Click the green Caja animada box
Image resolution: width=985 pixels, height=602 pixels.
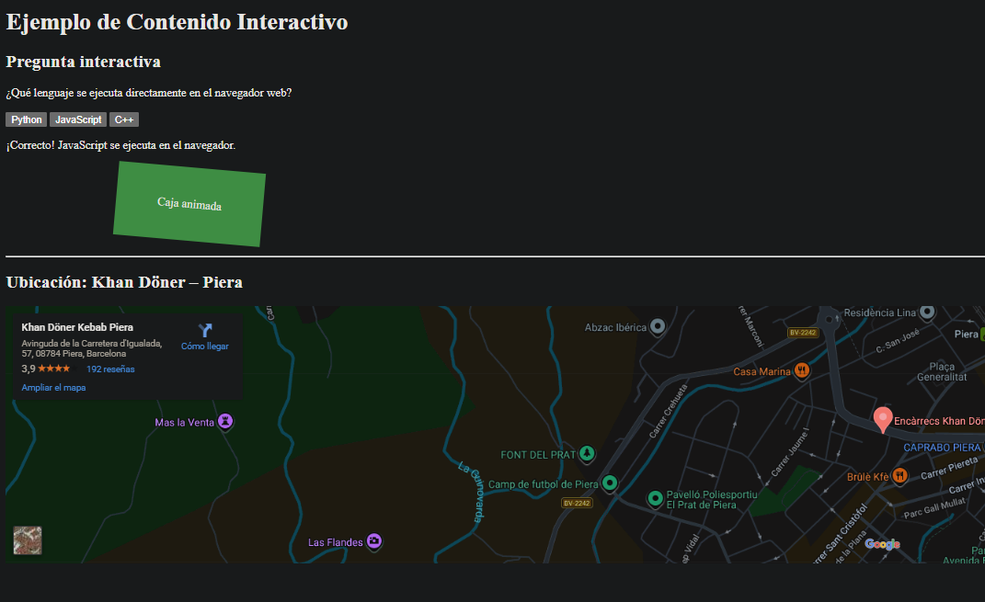tap(189, 204)
